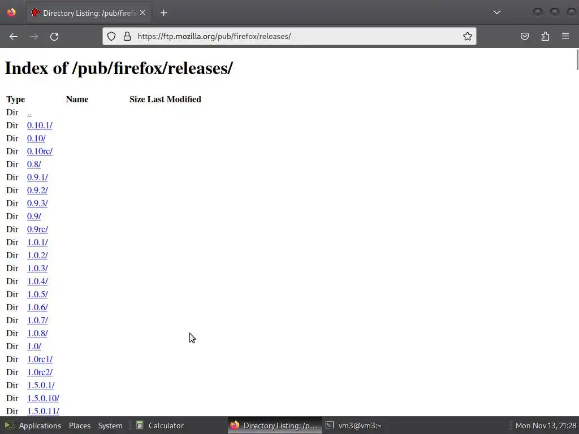Screen dimensions: 579x434
Task: Open the 1.0.3/ directory link
Action: pyautogui.click(x=37, y=268)
